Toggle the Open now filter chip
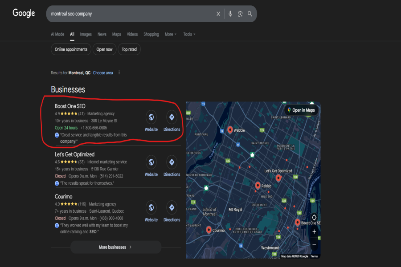Viewport: 401px width, 267px height. (104, 49)
